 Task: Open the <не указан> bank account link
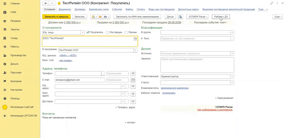(x=65, y=60)
